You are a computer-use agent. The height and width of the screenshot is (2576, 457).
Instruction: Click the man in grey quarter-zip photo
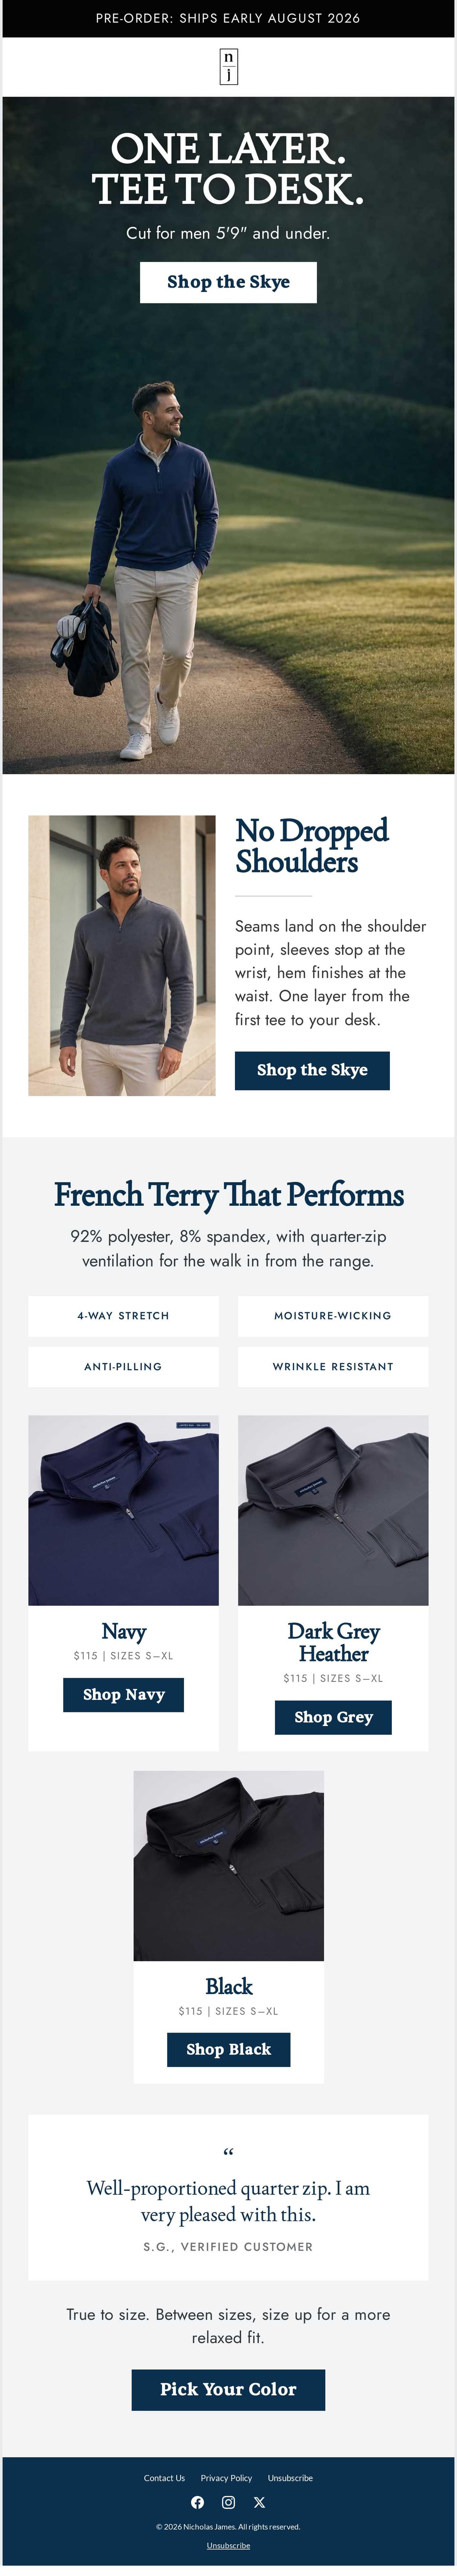[x=122, y=955]
